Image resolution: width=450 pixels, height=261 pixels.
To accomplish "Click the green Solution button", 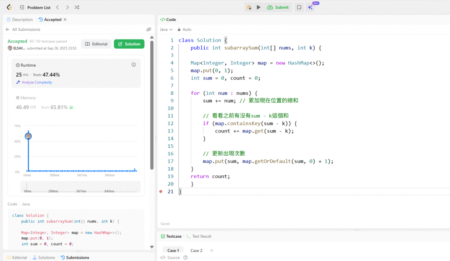I will coord(129,44).
